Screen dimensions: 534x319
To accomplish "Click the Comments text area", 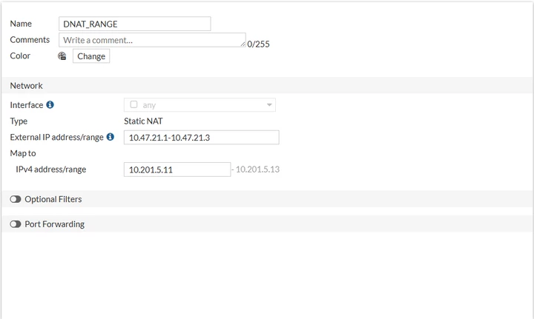I will click(152, 40).
